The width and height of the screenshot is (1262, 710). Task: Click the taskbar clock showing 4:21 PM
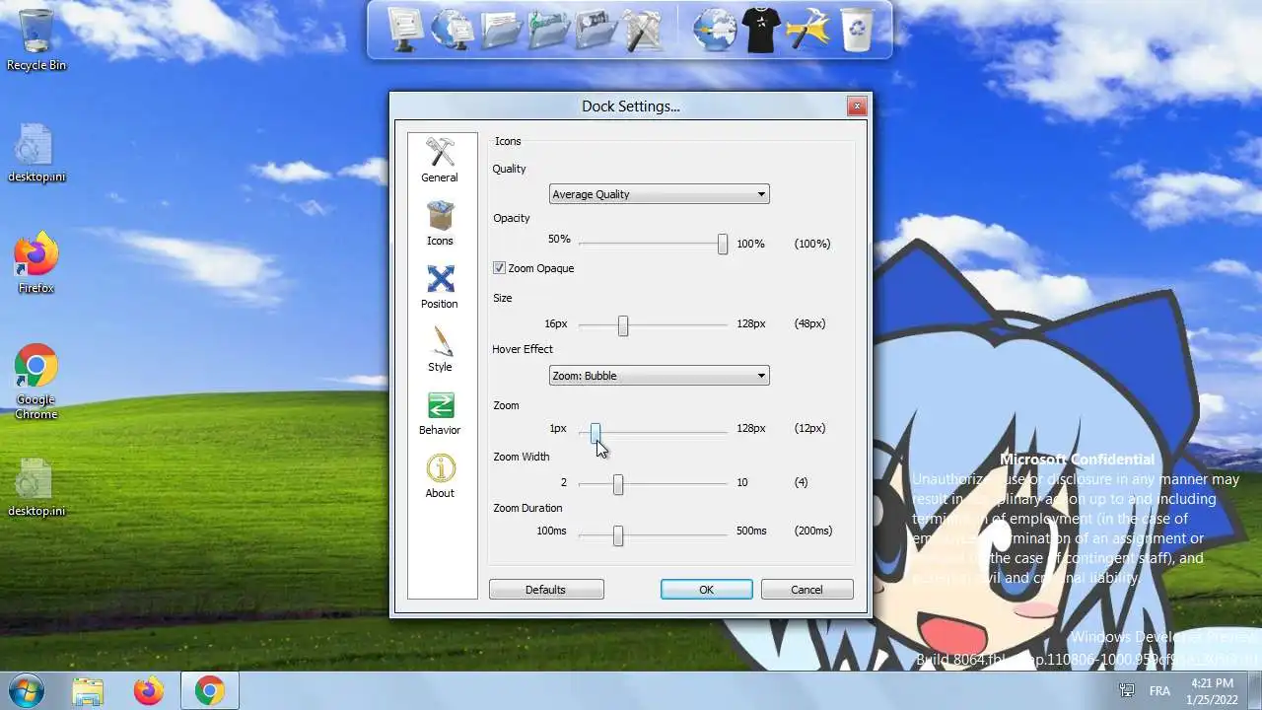1212,690
